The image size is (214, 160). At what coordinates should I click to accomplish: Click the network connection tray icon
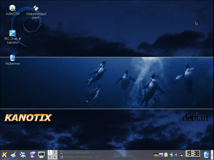point(176,155)
